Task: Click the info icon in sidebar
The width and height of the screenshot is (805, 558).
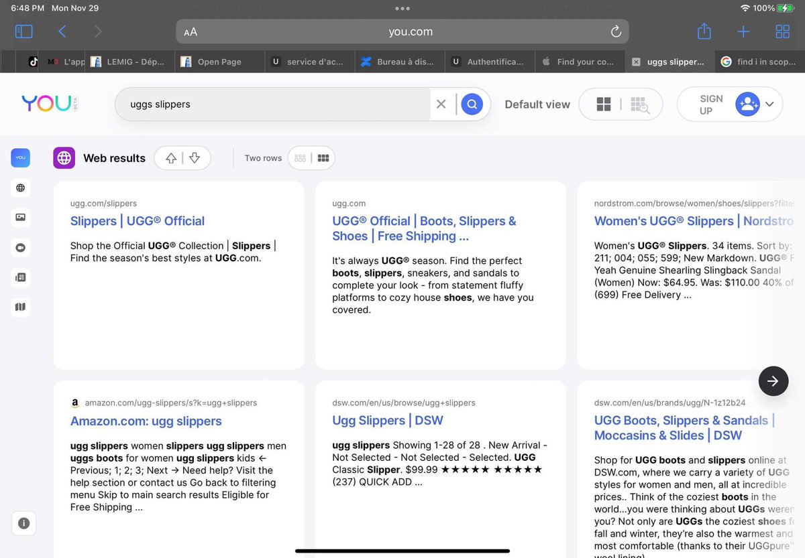Action: (x=24, y=524)
